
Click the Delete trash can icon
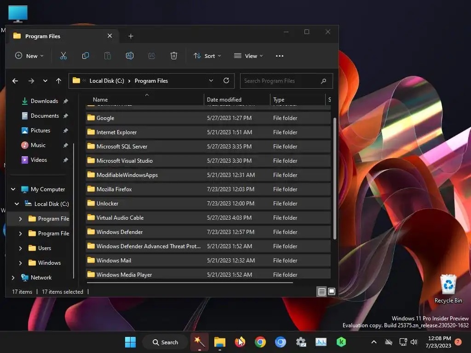(x=173, y=56)
